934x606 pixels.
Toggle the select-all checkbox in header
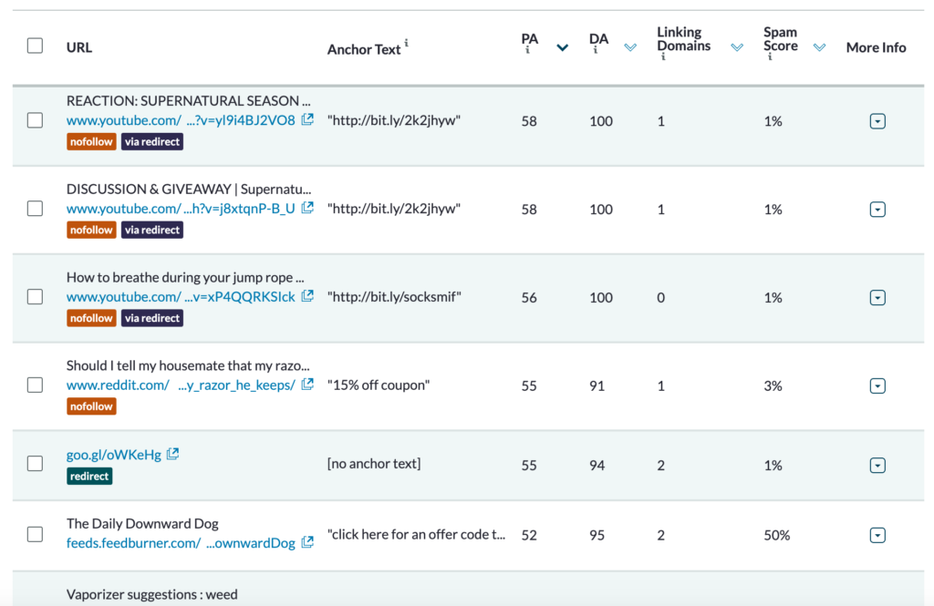36,46
